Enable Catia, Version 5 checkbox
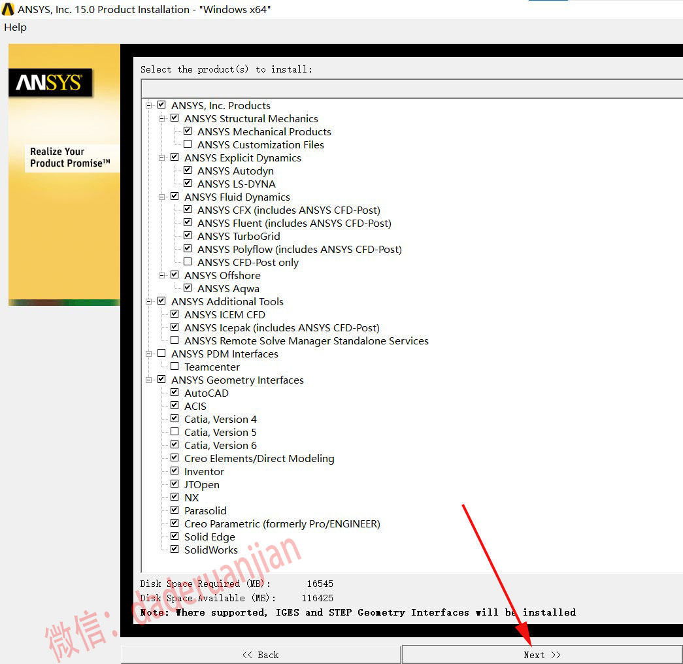 pos(175,432)
